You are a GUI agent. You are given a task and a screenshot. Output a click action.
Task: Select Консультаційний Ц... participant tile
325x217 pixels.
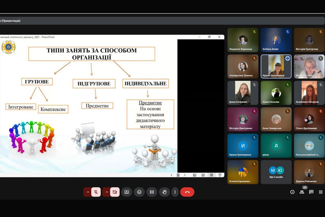tap(309, 145)
